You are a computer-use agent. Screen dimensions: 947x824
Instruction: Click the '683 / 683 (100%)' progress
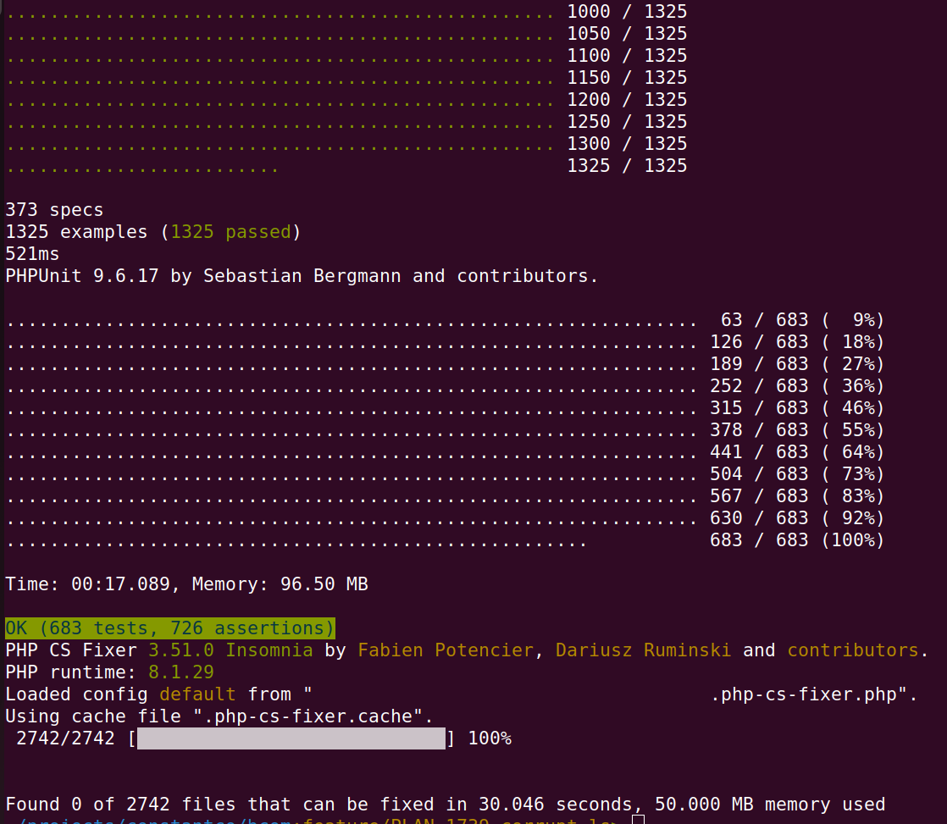coord(797,540)
